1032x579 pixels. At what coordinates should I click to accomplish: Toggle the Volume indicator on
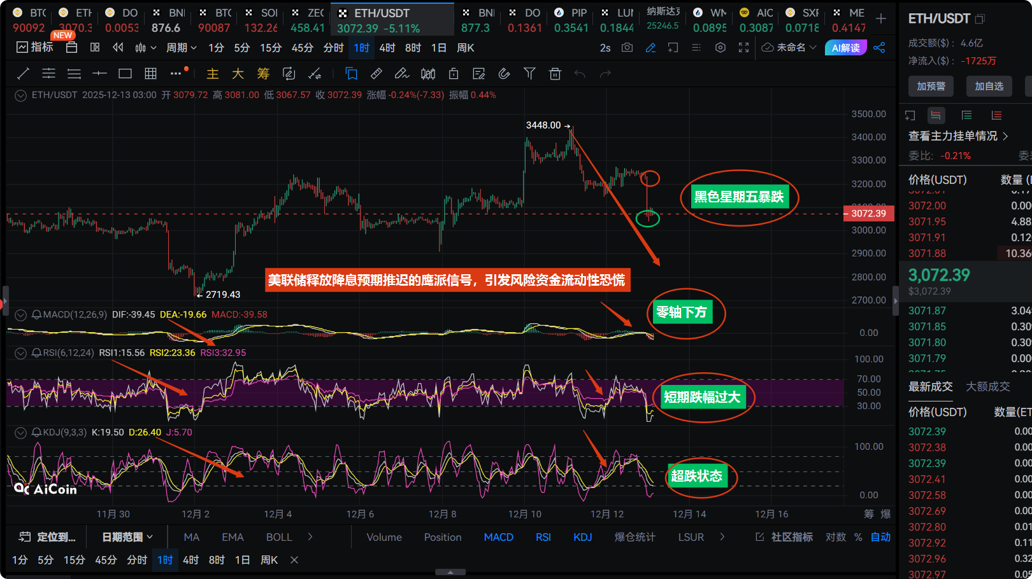(384, 537)
